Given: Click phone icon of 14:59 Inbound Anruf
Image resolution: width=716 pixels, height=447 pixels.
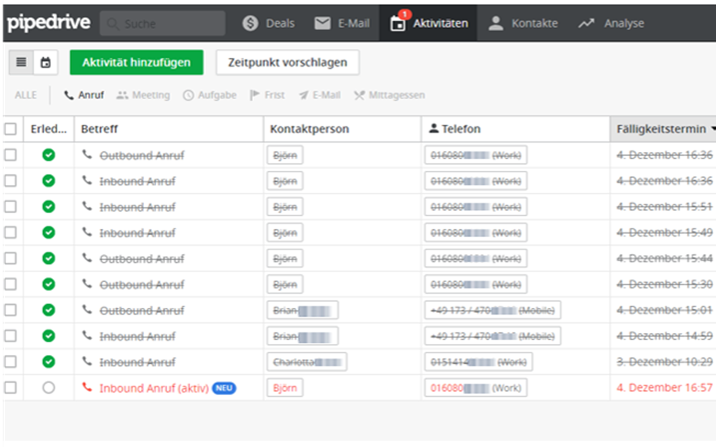Looking at the screenshot, I should point(87,336).
